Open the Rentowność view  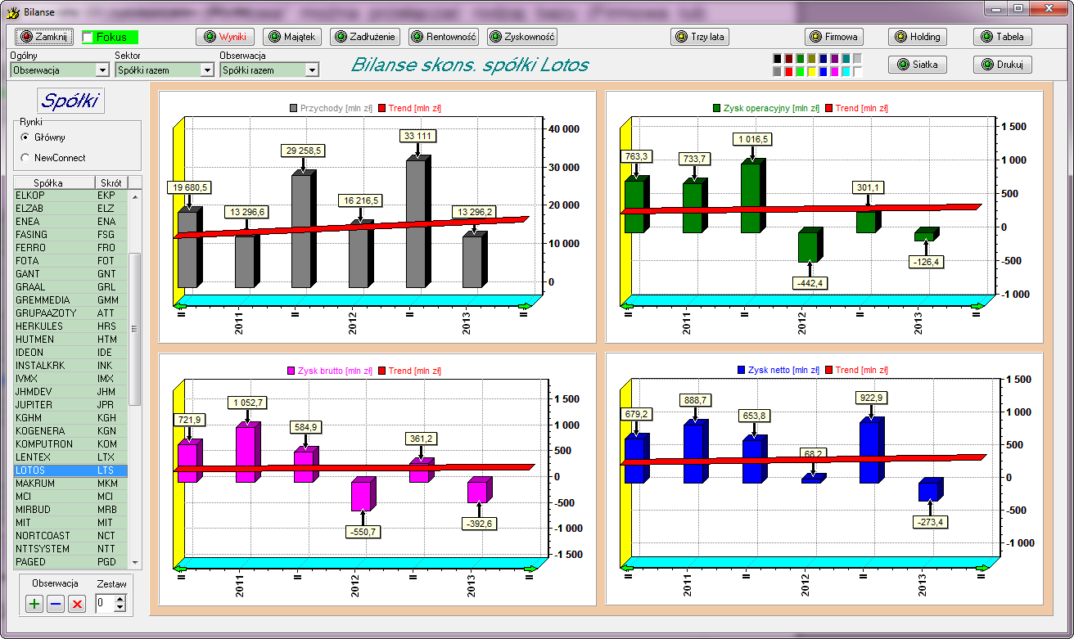pyautogui.click(x=444, y=37)
